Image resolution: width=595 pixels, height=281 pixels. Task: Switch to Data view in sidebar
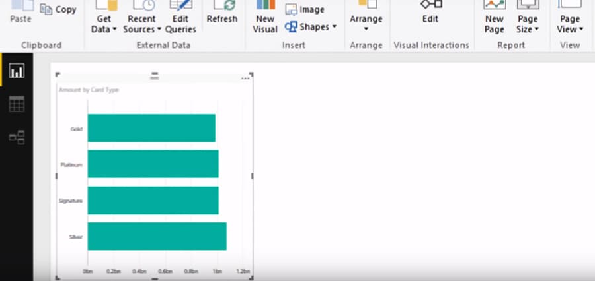[x=17, y=104]
